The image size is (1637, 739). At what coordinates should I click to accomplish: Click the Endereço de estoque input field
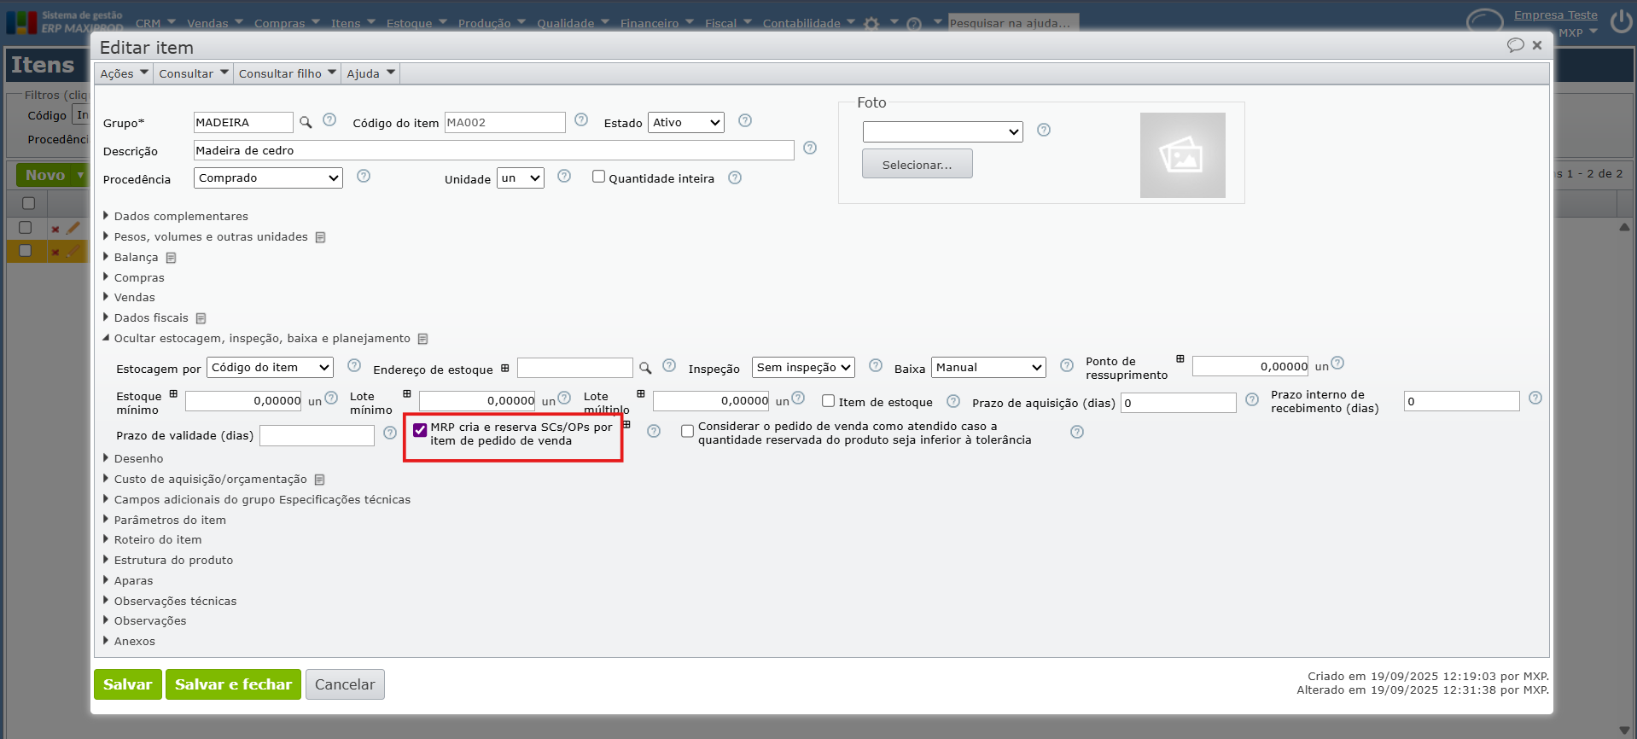tap(574, 368)
